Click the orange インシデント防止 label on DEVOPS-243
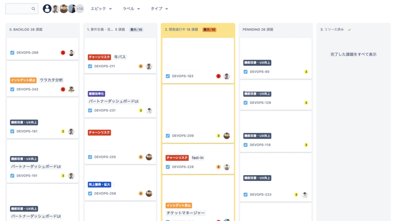This screenshot has height=221, width=394. [x=23, y=80]
